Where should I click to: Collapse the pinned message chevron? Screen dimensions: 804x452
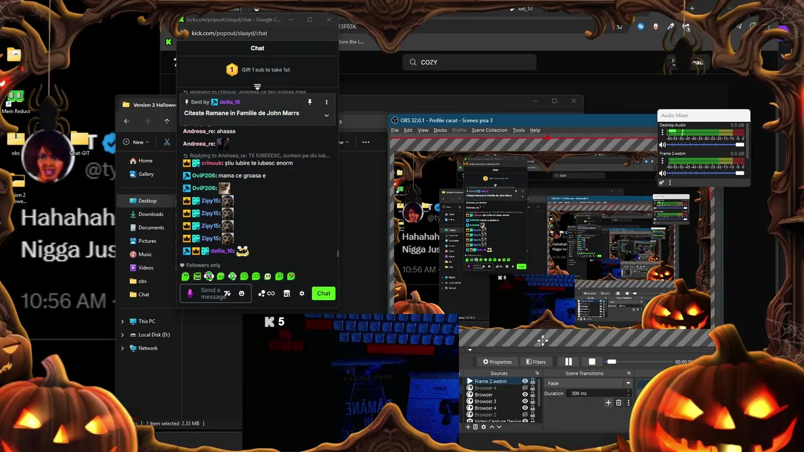(326, 116)
